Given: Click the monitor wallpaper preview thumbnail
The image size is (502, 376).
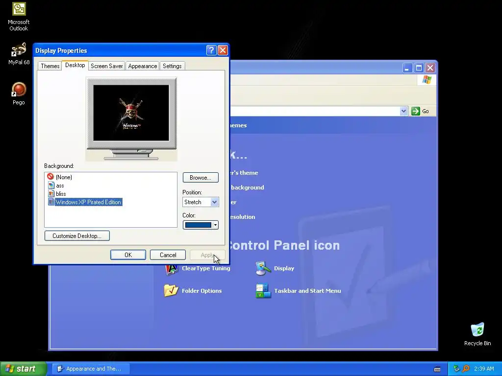Looking at the screenshot, I should coord(131,113).
